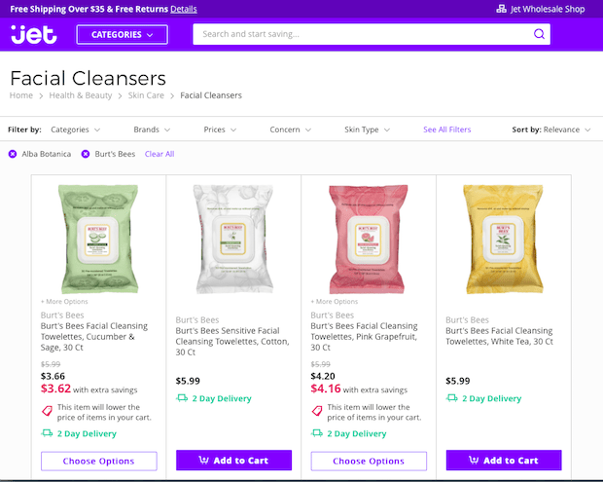Click the Jet Wholesale Shop tag icon
Image resolution: width=603 pixels, height=482 pixels.
[x=501, y=9]
